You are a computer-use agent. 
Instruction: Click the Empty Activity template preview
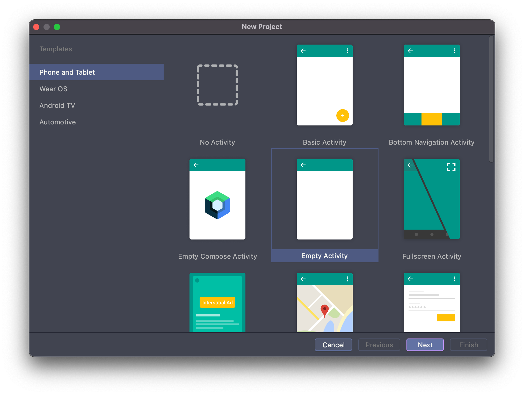point(324,199)
